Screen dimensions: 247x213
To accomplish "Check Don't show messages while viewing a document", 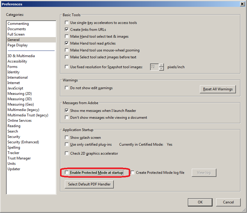I will click(x=67, y=117).
